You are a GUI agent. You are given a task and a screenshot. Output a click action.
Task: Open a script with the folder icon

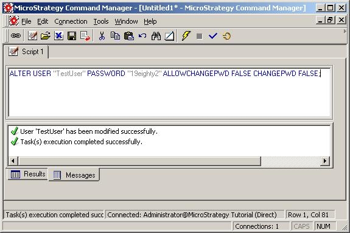tap(46, 36)
